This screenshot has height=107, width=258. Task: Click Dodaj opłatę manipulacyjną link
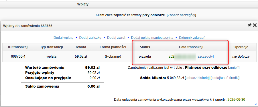[x=152, y=38]
